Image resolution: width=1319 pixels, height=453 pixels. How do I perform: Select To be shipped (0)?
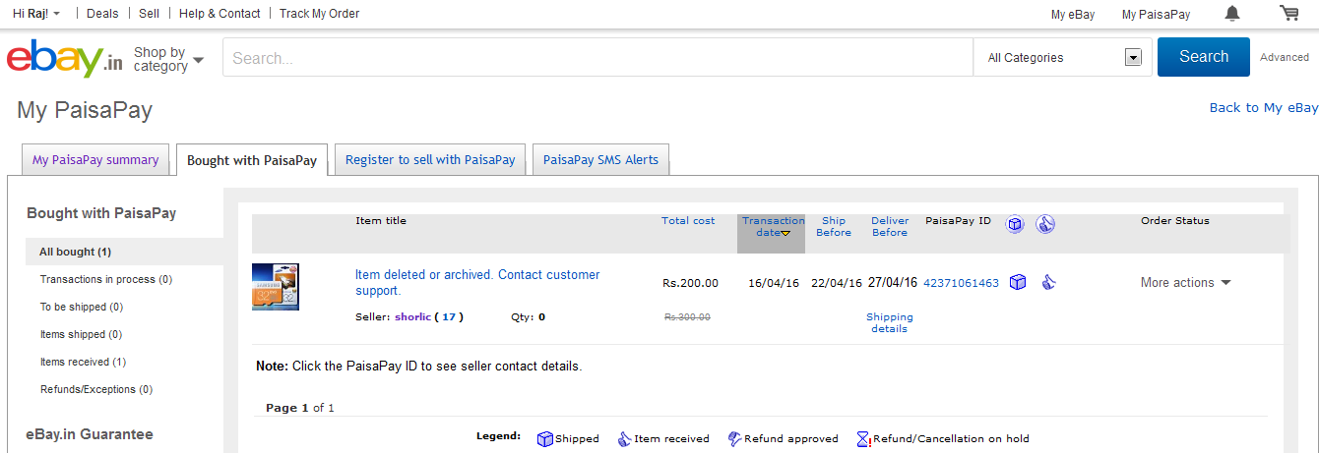[82, 308]
